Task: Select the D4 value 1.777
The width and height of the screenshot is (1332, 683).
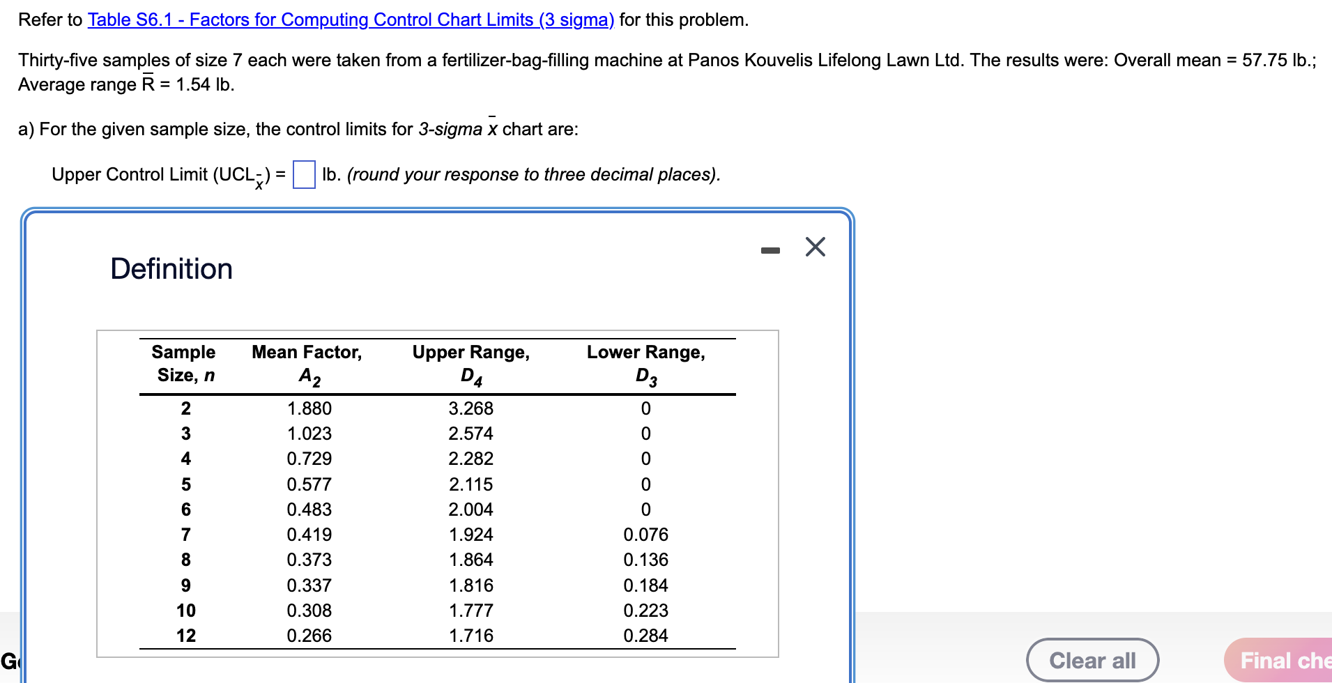Action: pyautogui.click(x=471, y=611)
